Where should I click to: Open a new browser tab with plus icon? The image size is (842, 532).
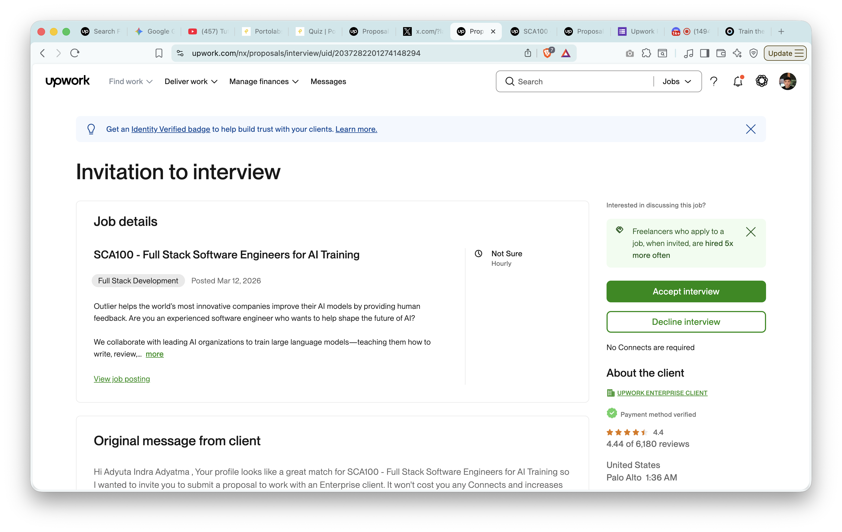coord(781,31)
